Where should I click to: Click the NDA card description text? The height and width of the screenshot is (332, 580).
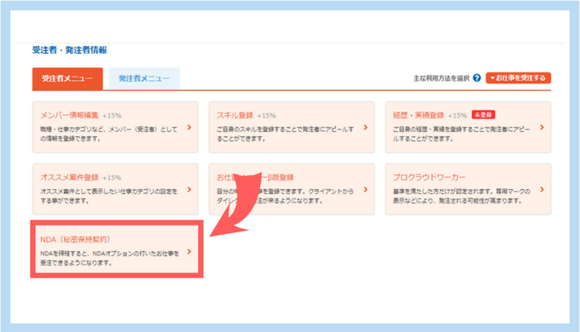[109, 258]
